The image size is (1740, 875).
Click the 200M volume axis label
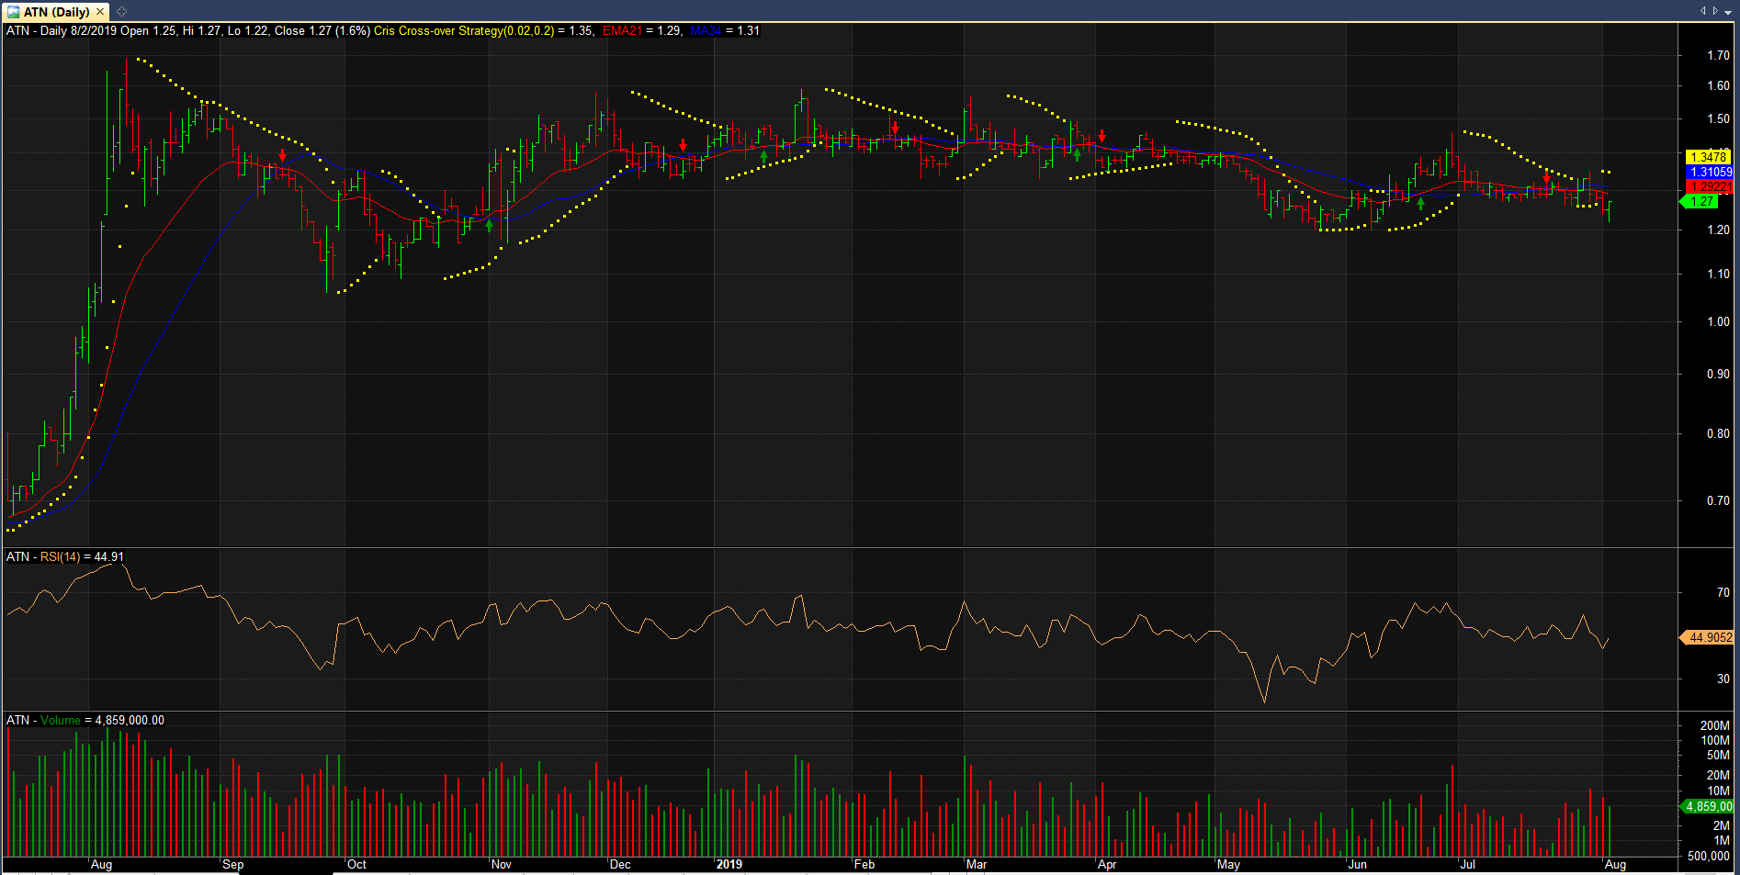tap(1715, 725)
